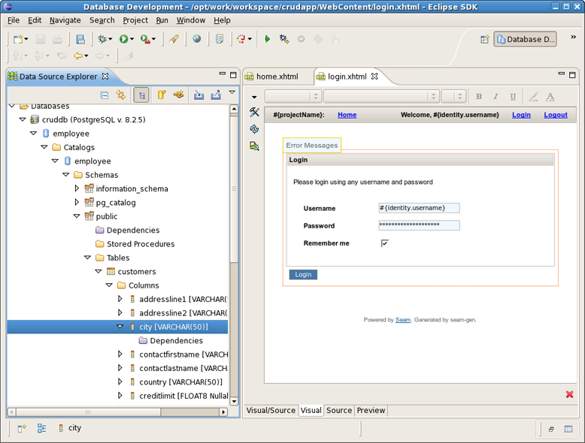Collapse the Catalogs folder
The image size is (585, 443).
pos(44,147)
